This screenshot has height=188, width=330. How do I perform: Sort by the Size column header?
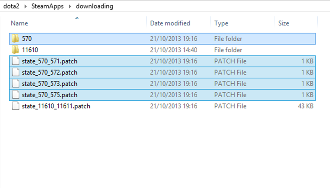click(x=283, y=23)
